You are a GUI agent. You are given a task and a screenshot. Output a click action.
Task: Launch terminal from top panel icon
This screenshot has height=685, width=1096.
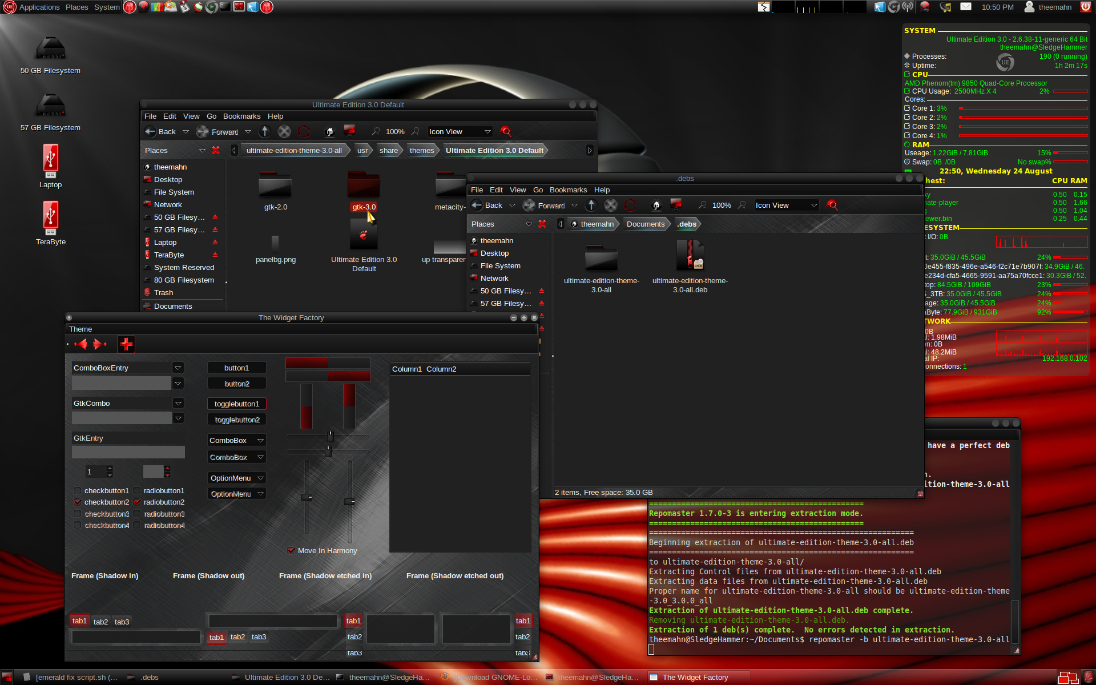coord(225,7)
